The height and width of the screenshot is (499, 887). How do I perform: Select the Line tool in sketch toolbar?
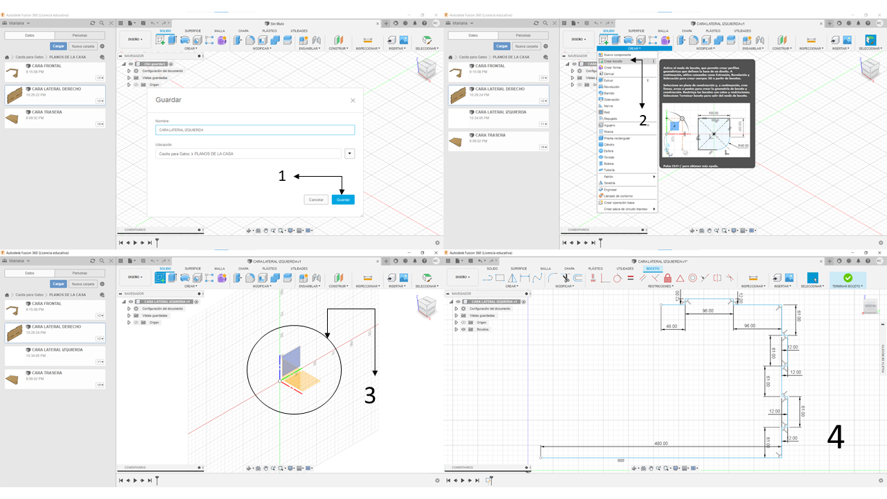pos(487,278)
